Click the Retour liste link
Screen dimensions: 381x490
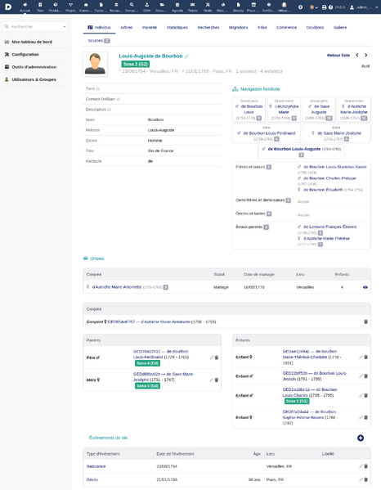tap(338, 56)
